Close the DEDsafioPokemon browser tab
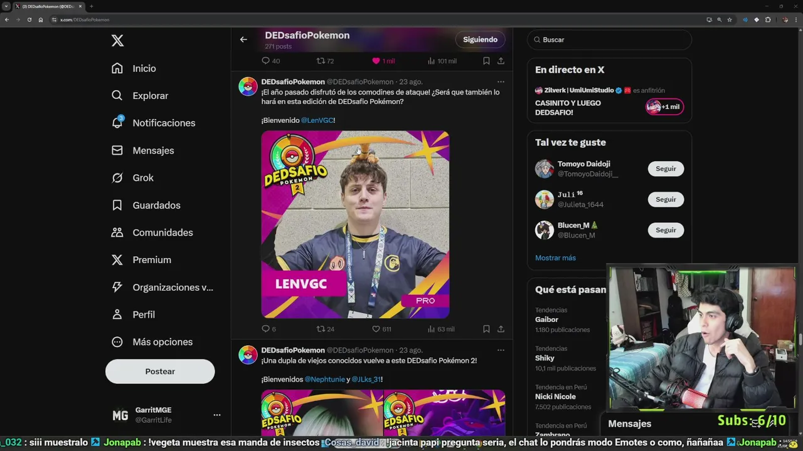The width and height of the screenshot is (803, 451). (x=80, y=6)
